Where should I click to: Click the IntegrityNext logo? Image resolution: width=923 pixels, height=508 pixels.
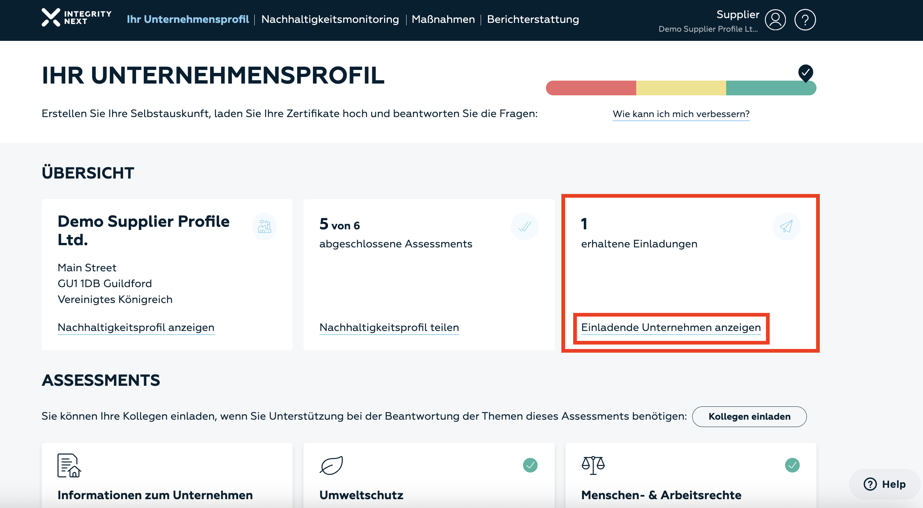76,18
